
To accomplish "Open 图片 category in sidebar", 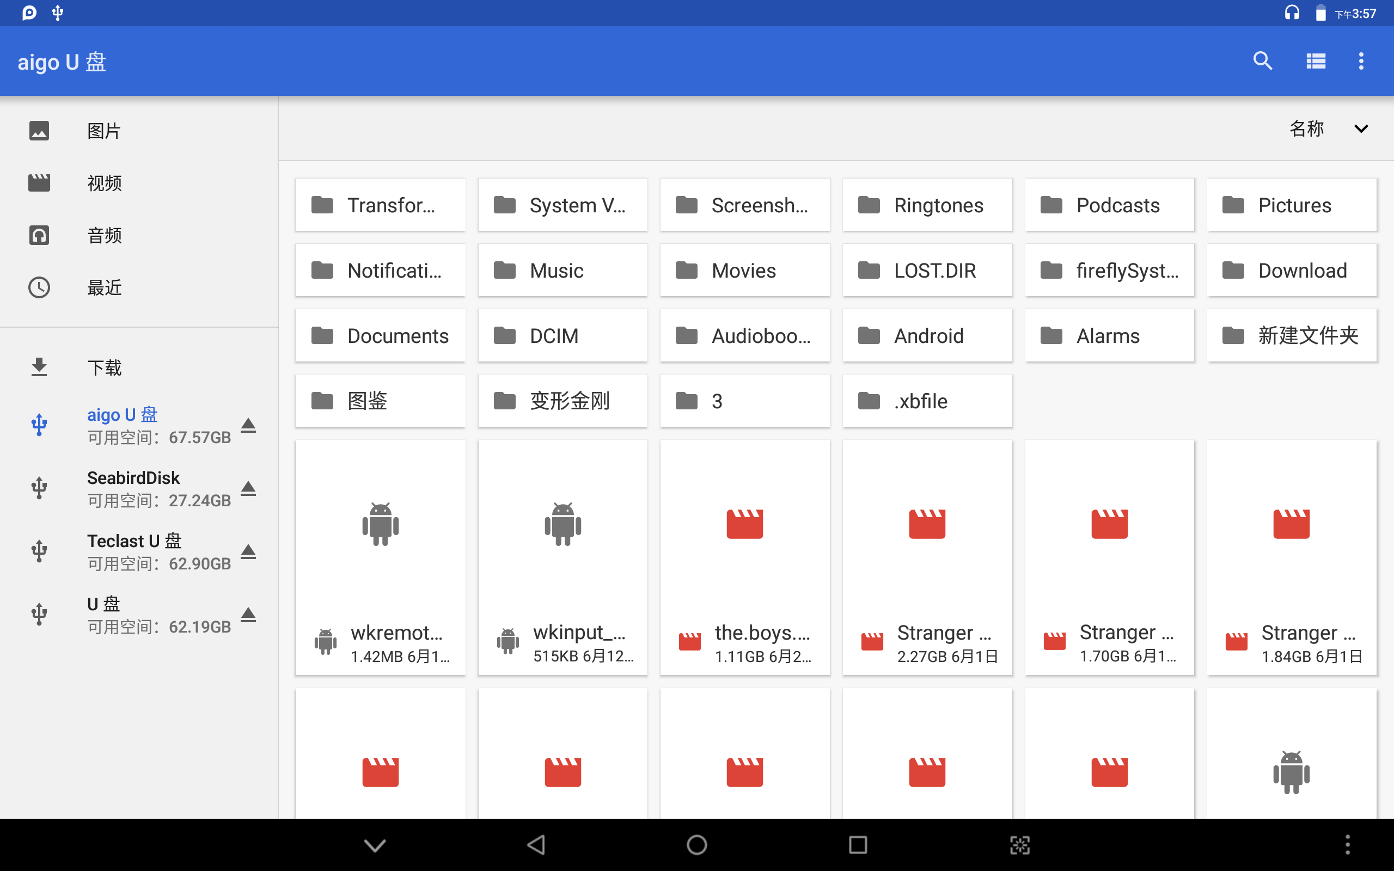I will coord(139,131).
